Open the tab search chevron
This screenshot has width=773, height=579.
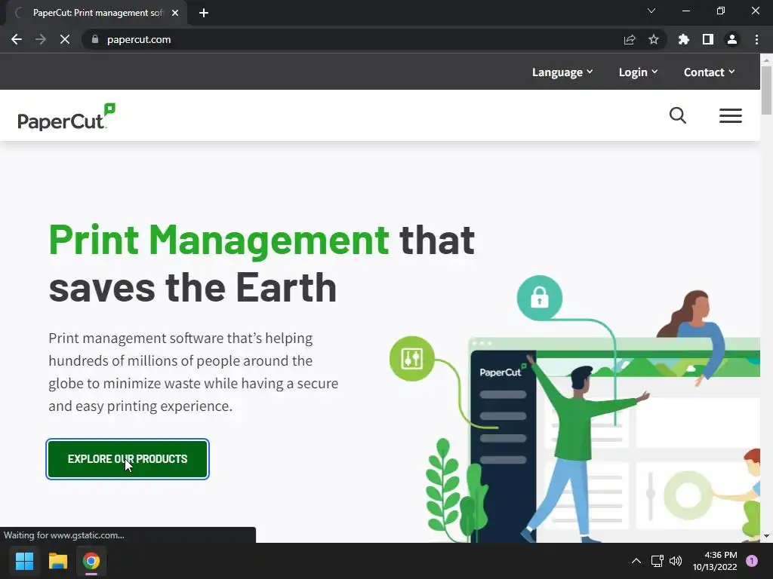651,11
